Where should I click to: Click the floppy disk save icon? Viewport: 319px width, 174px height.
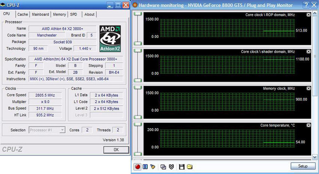pyautogui.click(x=182, y=167)
